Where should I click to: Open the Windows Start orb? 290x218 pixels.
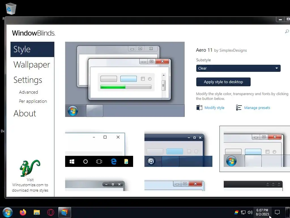tap(8, 212)
